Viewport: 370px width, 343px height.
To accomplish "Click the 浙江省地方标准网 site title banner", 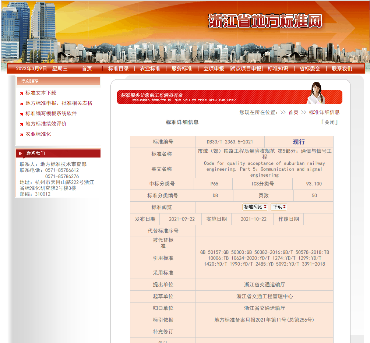I will click(265, 21).
